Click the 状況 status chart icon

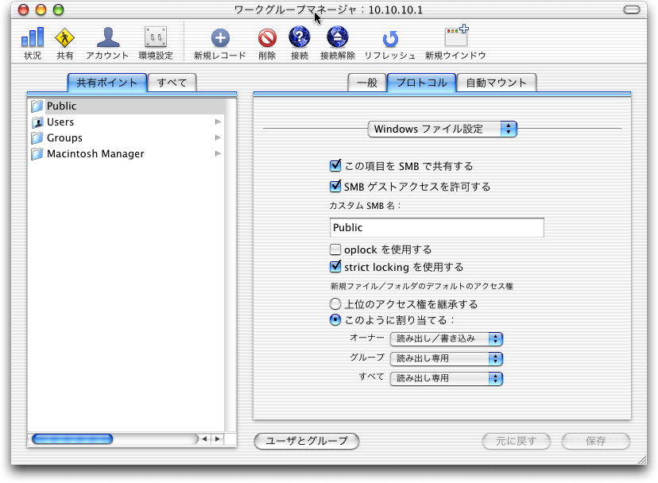(33, 37)
